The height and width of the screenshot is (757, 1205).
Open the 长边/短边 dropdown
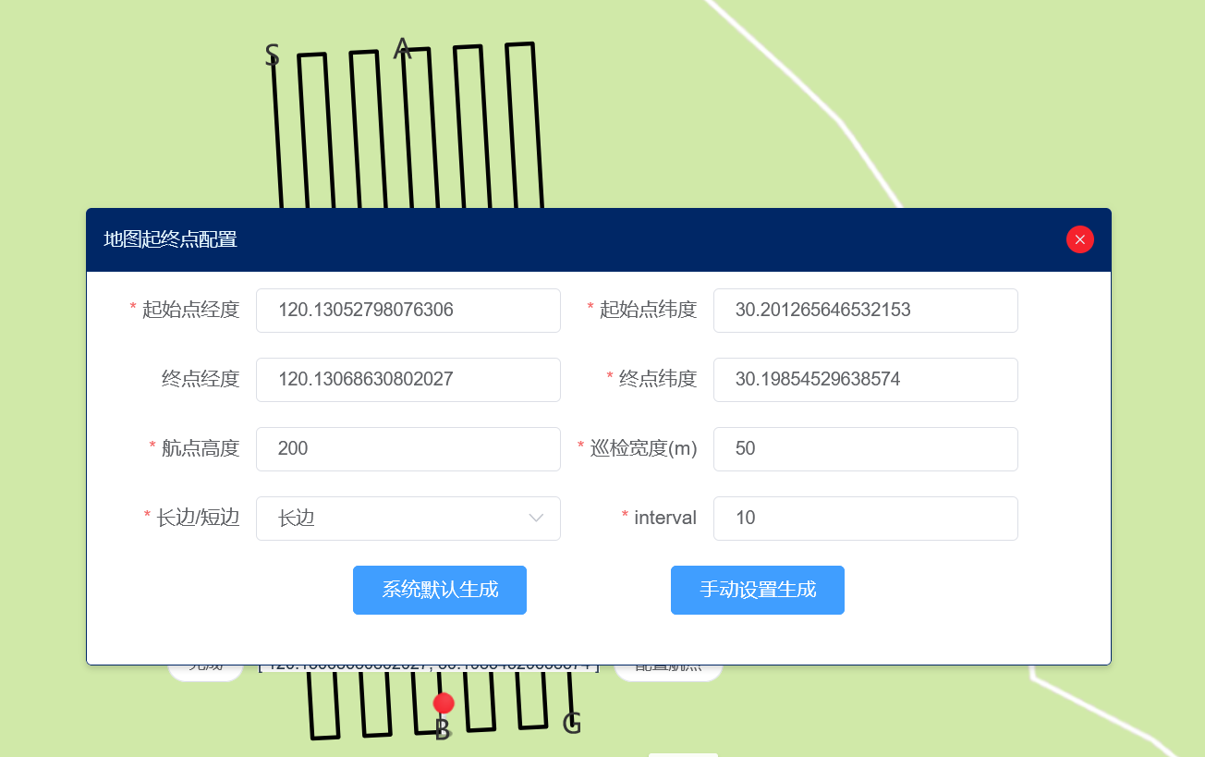[408, 519]
